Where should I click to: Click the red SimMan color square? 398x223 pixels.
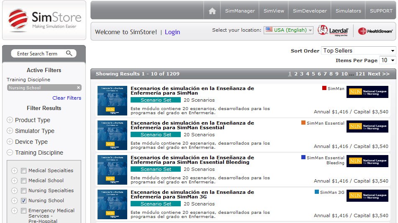(324, 88)
